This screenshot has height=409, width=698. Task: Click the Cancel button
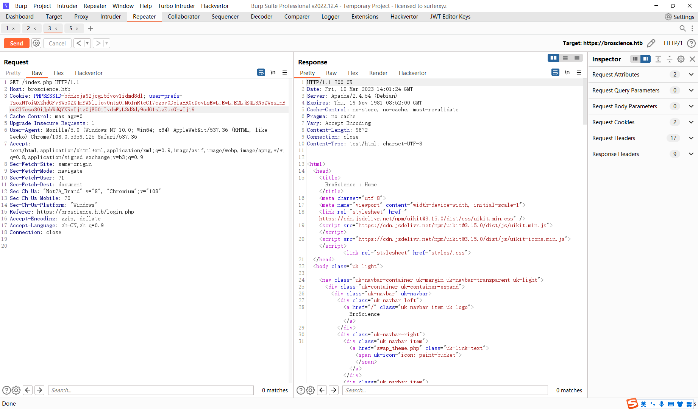click(x=57, y=43)
